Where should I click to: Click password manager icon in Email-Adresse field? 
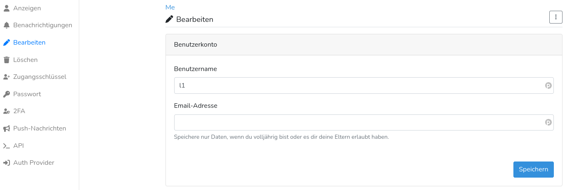click(x=548, y=122)
